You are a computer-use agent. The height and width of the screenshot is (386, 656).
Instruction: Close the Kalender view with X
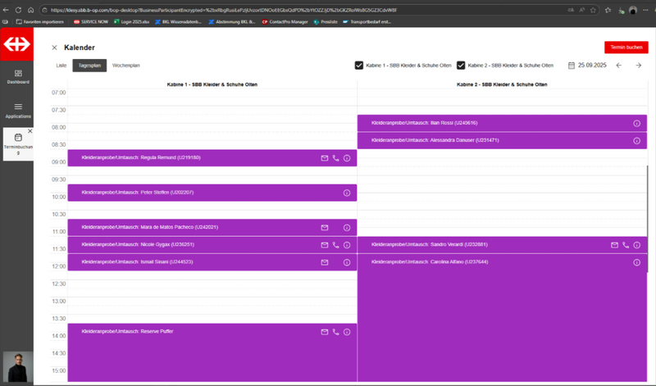point(54,48)
